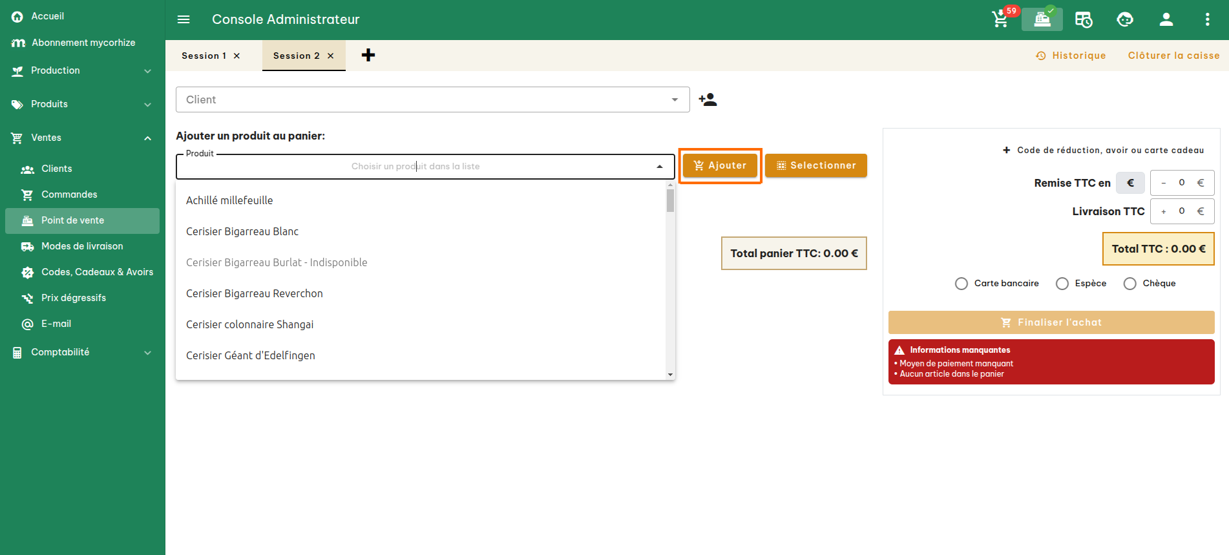Select Cerisier Bigarreau Blanc from list
The width and height of the screenshot is (1229, 555).
(x=421, y=231)
